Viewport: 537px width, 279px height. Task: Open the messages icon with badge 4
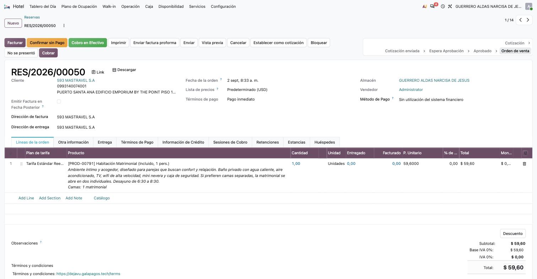pos(433,6)
